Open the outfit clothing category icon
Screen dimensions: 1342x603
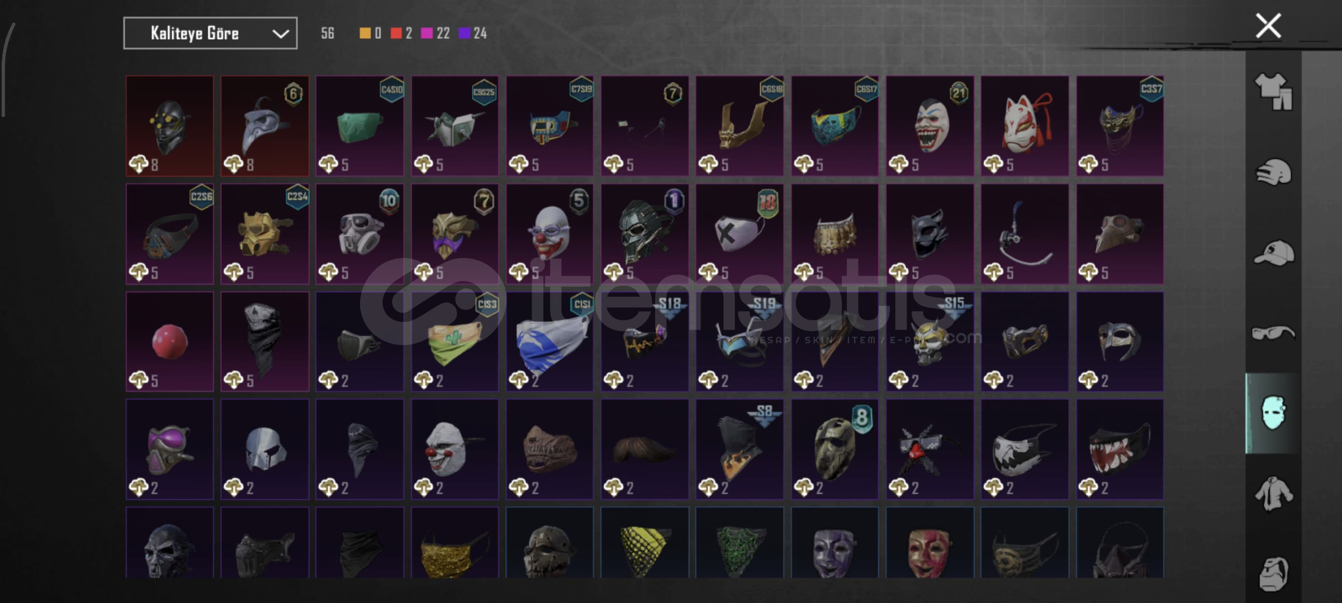tap(1273, 92)
